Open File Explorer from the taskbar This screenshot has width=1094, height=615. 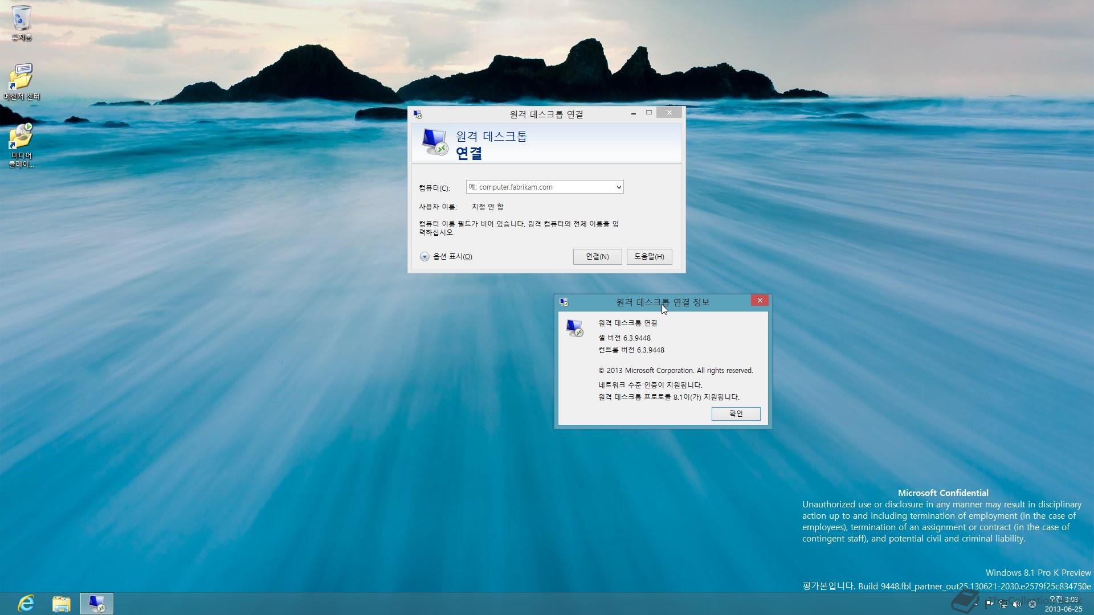point(62,603)
